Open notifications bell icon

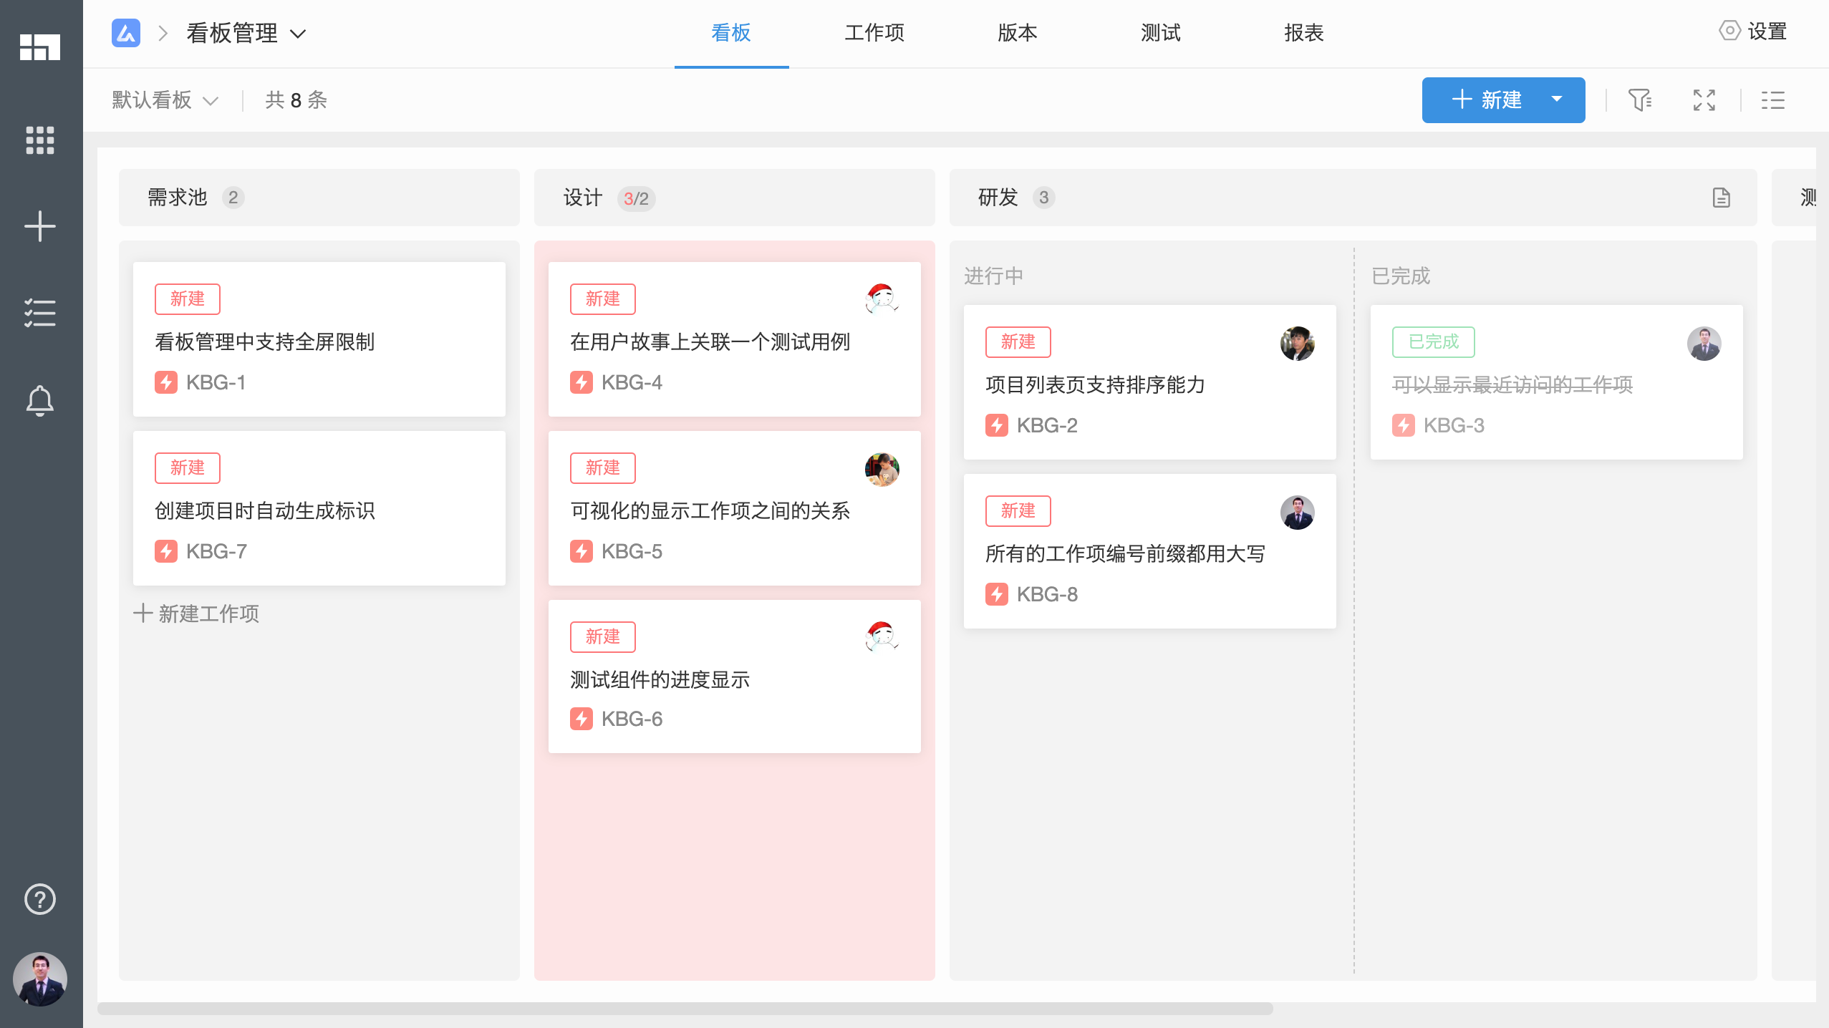point(40,400)
